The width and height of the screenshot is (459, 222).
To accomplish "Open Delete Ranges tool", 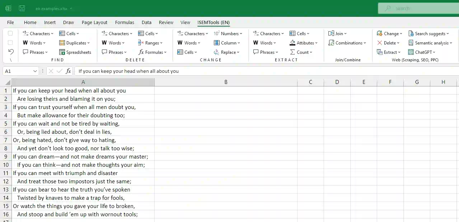I will (x=150, y=43).
